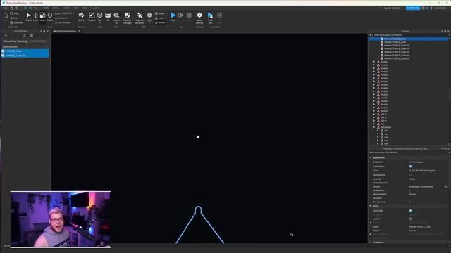Open the Material Manager
The image size is (451, 253).
[127, 18]
